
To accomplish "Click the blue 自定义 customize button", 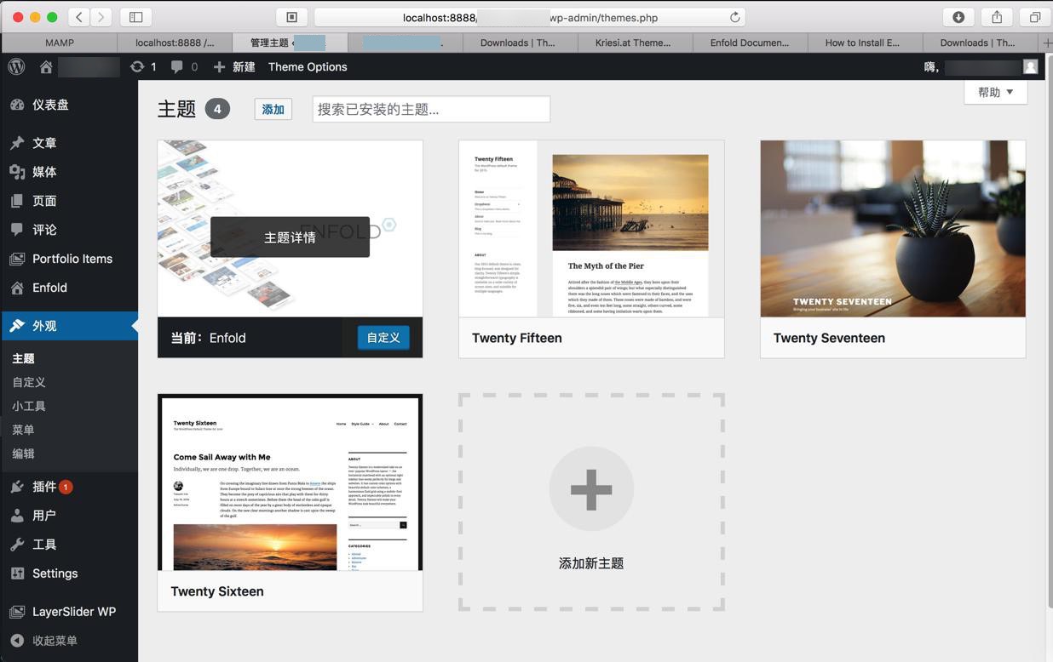I will point(383,338).
